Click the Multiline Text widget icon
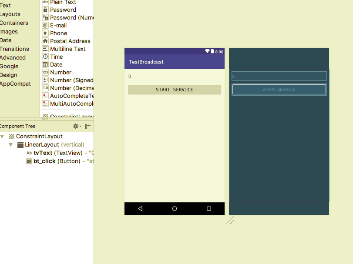Image resolution: width=353 pixels, height=264 pixels. pyautogui.click(x=45, y=49)
